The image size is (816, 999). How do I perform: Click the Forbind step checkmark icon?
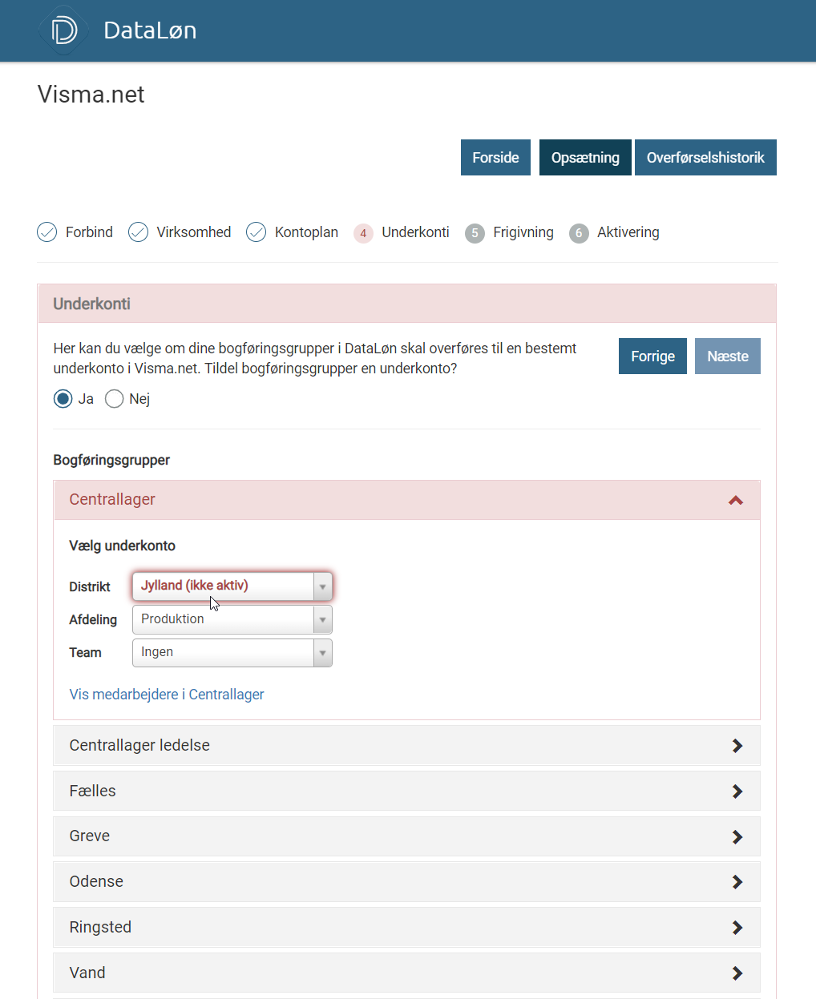[x=47, y=232]
